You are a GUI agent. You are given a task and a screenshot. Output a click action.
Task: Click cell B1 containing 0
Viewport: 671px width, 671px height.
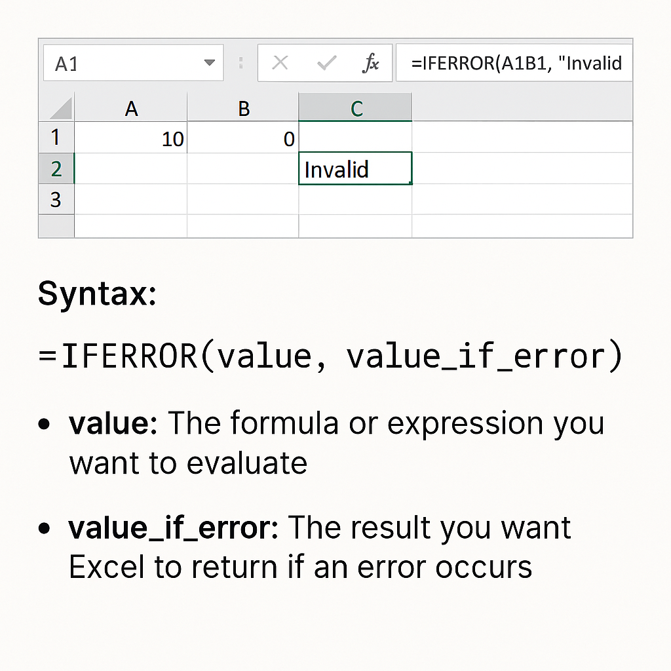pyautogui.click(x=243, y=138)
